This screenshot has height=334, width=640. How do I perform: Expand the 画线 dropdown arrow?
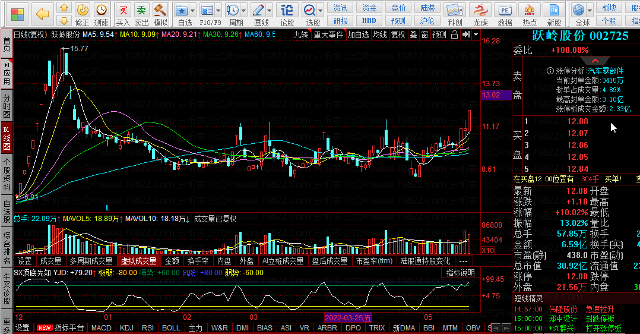270,11
